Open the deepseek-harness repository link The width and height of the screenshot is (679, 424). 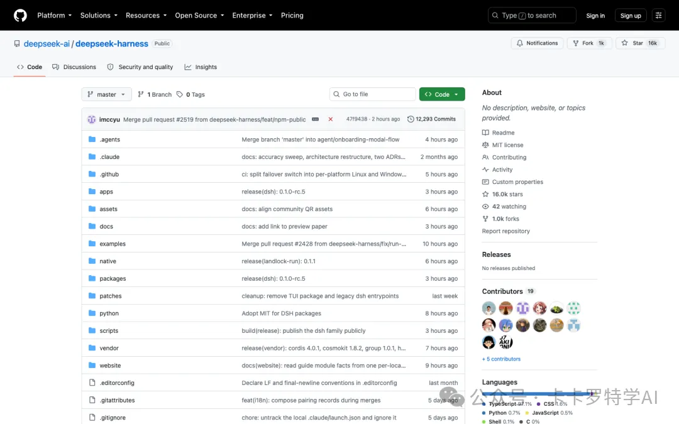pos(112,44)
